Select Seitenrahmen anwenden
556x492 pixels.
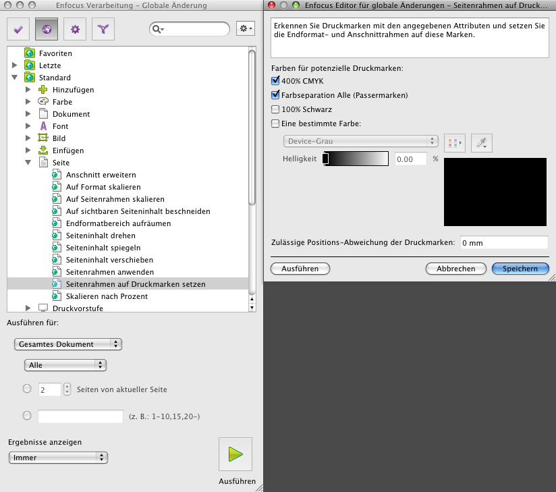coord(110,272)
